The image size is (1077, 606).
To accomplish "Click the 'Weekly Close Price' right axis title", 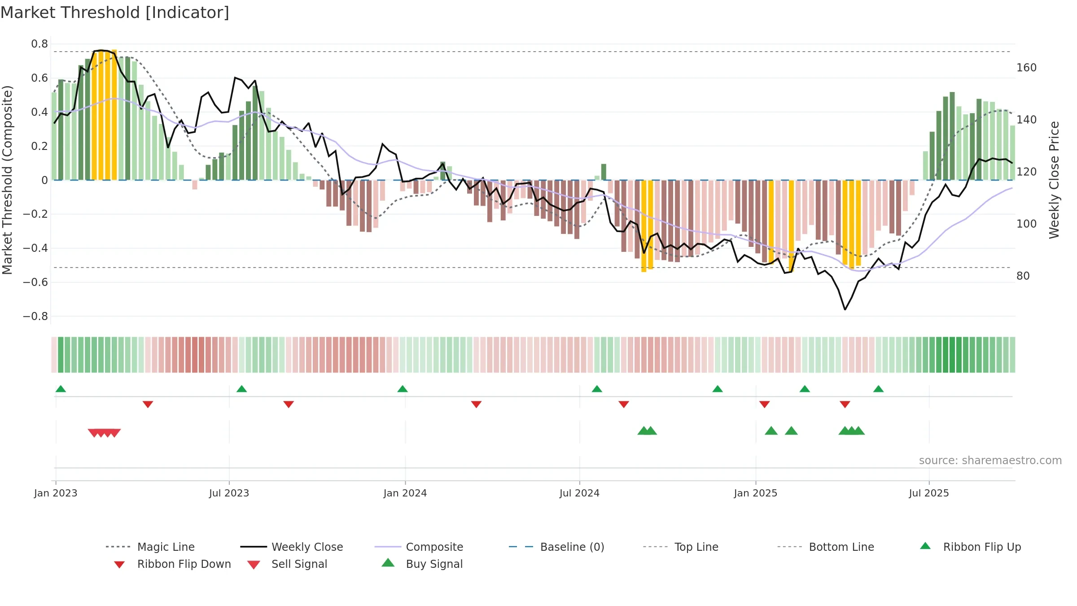I will [x=1054, y=180].
